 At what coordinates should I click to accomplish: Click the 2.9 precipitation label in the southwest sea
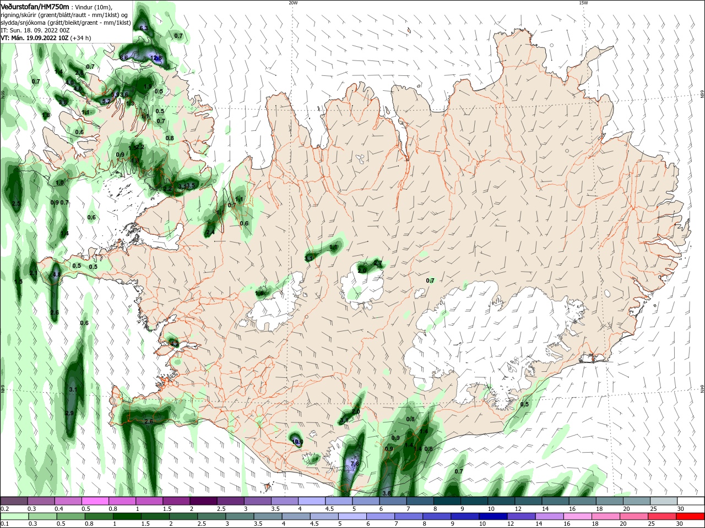[69, 413]
